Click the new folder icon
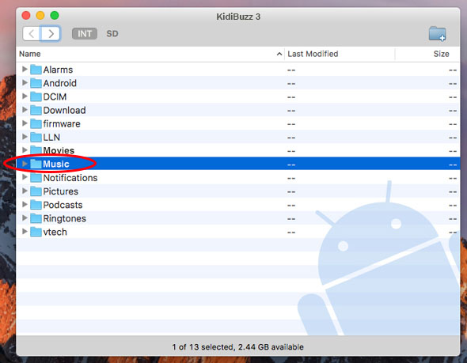The height and width of the screenshot is (363, 467). 437,34
